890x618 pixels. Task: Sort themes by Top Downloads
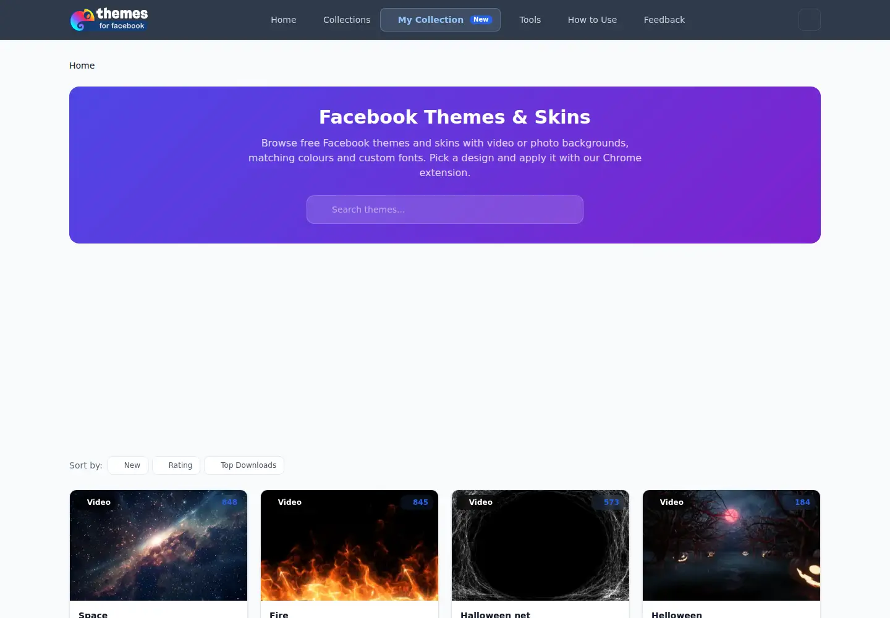244,465
